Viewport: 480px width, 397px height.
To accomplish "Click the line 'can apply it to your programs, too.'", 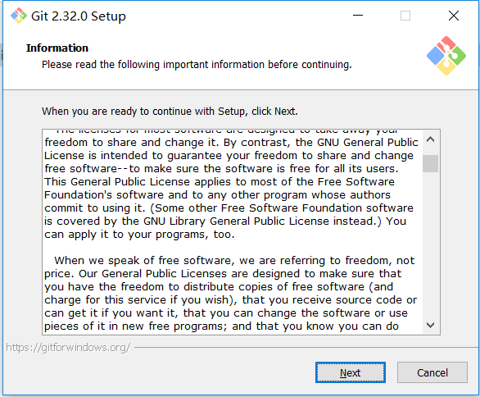I will pos(139,235).
